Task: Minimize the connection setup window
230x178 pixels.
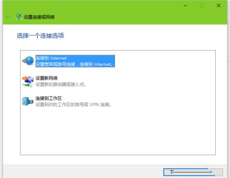Action: tap(185, 6)
